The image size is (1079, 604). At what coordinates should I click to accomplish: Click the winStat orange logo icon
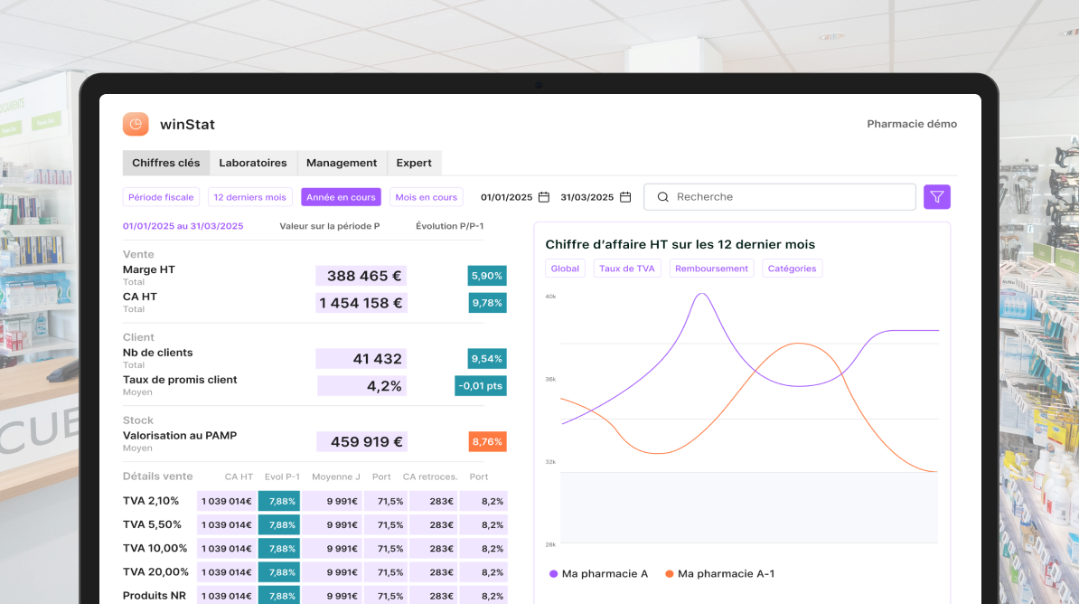136,124
